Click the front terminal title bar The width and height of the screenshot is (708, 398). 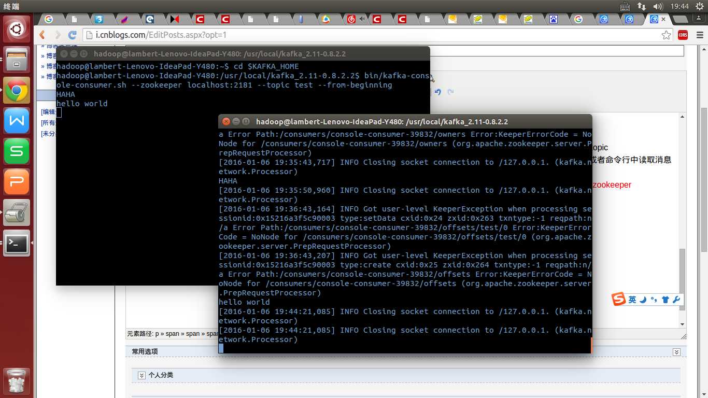[405, 122]
